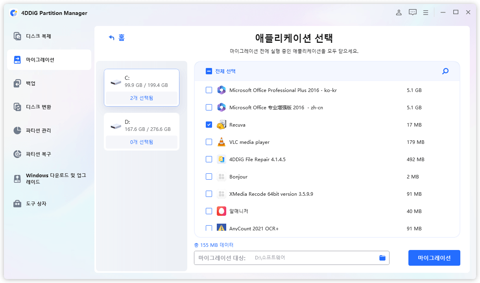
Task: Click 0개 선택됨 under D: drive
Action: 142,142
